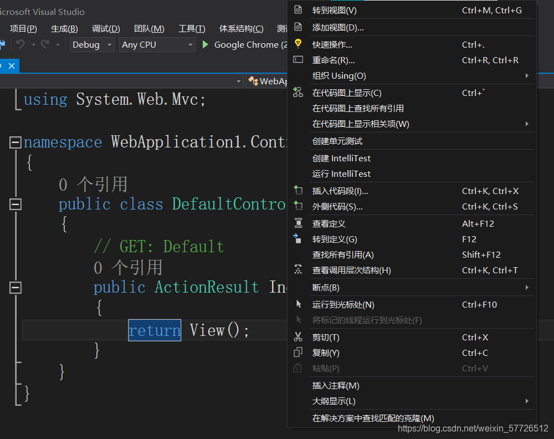Image resolution: width=554 pixels, height=439 pixels.
Task: Click the method's 0 个引用 CodeLens link
Action: tap(128, 268)
